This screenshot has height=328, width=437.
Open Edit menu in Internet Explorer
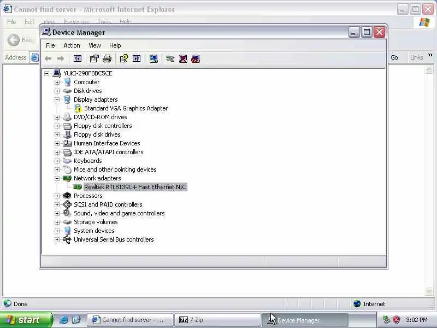coord(29,22)
